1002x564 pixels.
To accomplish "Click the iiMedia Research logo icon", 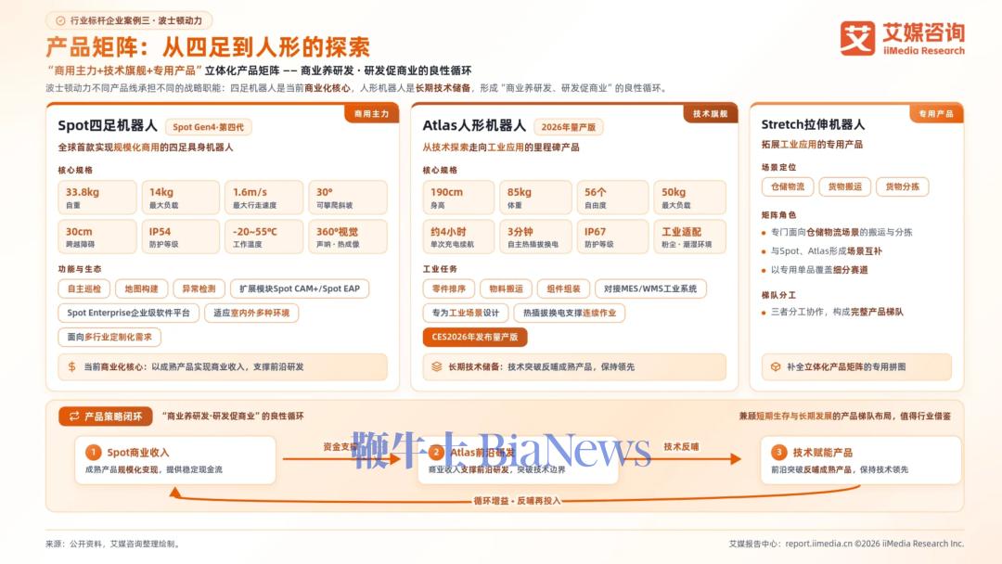I will [x=857, y=38].
